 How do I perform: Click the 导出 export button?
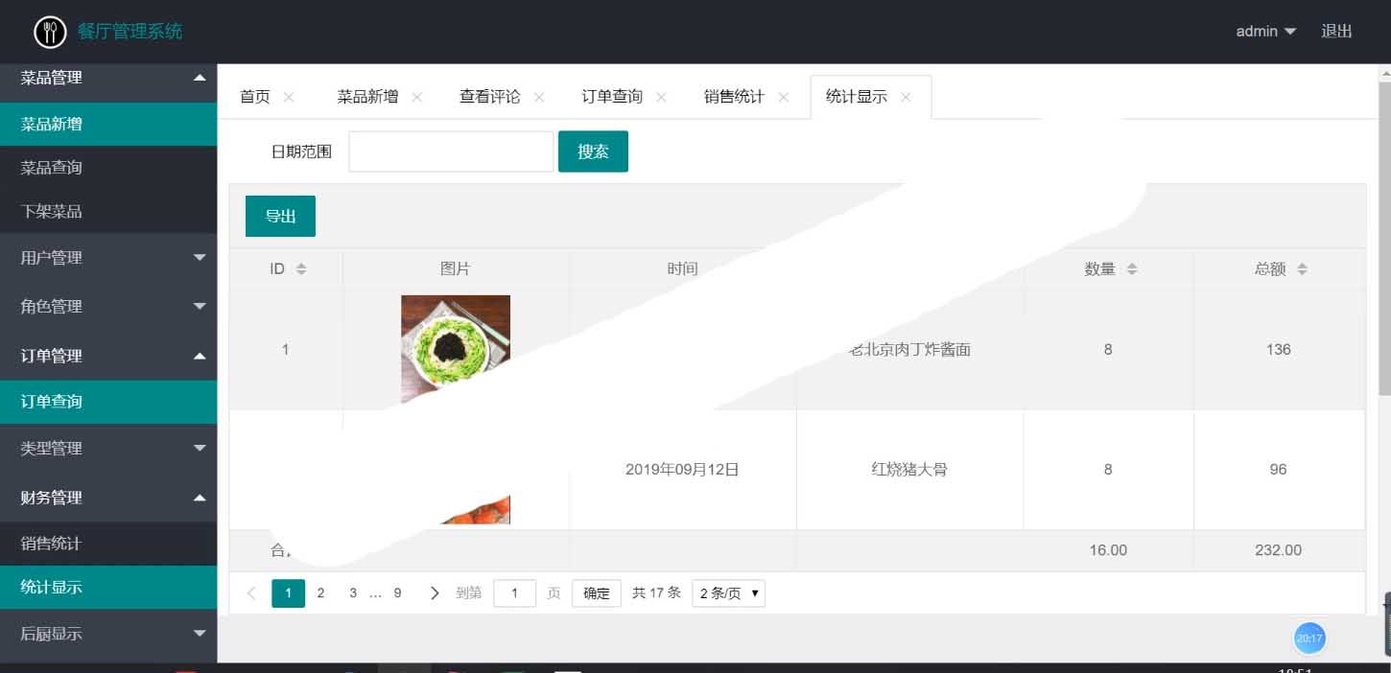[280, 216]
